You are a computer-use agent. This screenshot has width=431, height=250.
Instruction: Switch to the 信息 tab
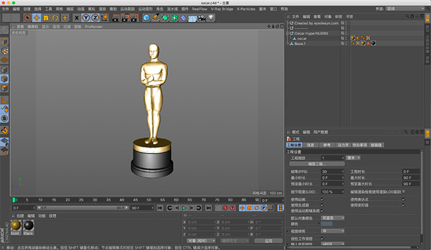click(311, 145)
